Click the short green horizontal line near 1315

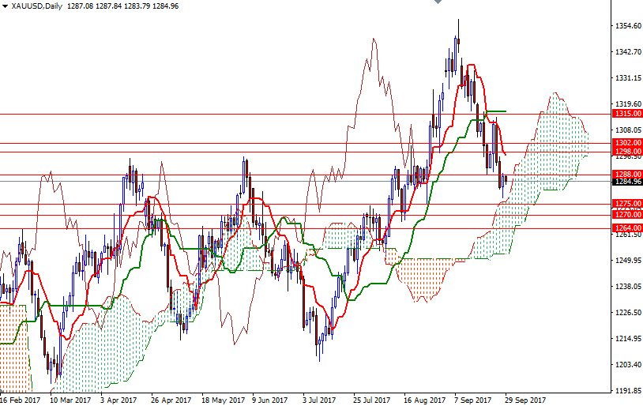tap(495, 111)
